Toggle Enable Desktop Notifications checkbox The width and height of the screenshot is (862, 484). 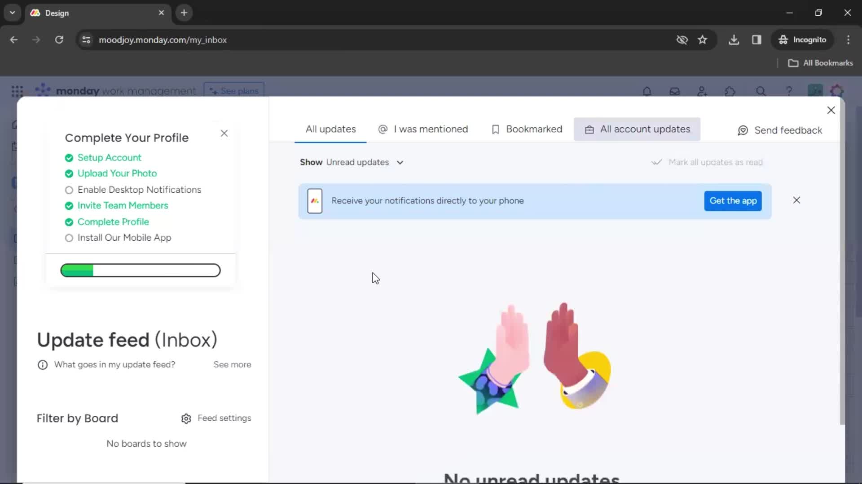[69, 190]
